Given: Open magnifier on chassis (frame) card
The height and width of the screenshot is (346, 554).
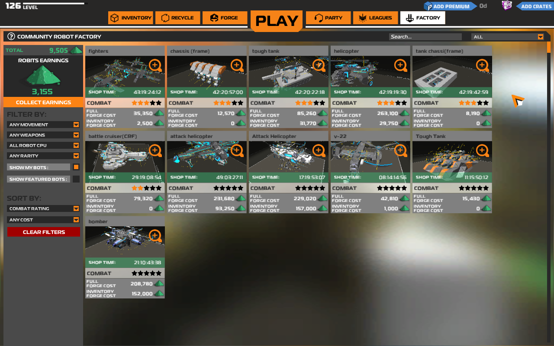Looking at the screenshot, I should coord(237,65).
